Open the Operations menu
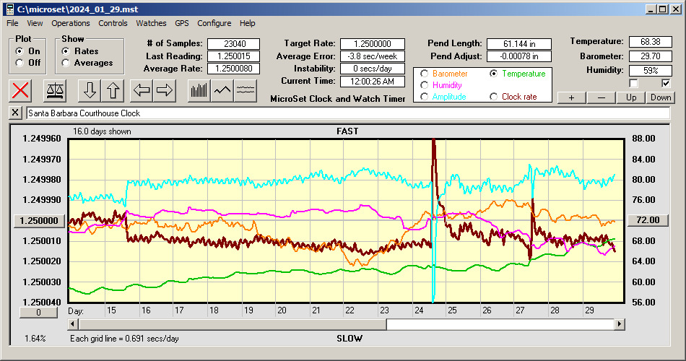The width and height of the screenshot is (686, 361). pyautogui.click(x=71, y=23)
